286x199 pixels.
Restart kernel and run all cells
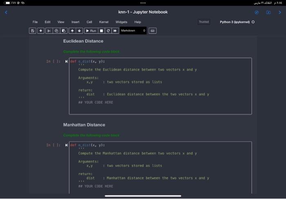115,31
